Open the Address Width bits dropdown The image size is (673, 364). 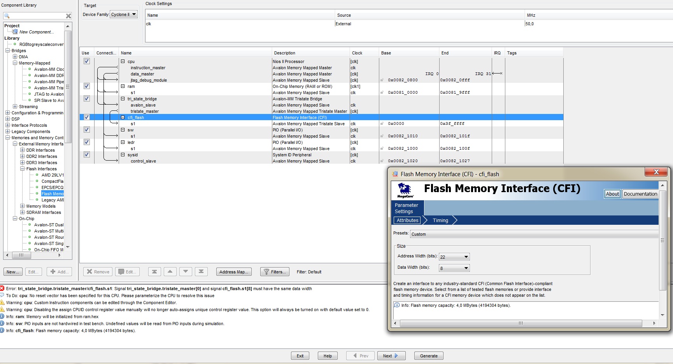(454, 257)
